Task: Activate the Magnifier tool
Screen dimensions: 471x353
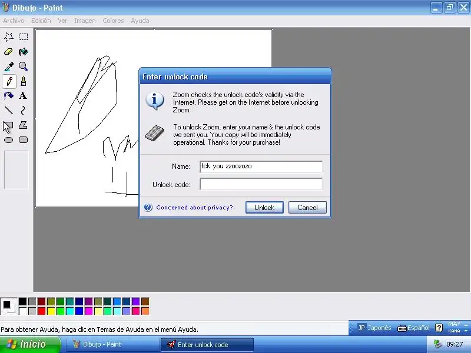Action: (x=23, y=66)
